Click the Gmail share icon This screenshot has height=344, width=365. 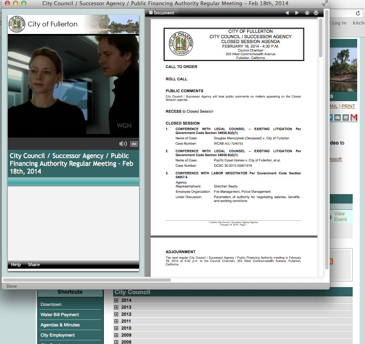(x=354, y=118)
